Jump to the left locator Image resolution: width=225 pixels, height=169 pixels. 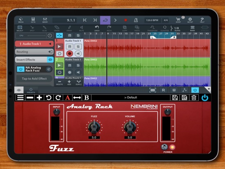point(85,20)
